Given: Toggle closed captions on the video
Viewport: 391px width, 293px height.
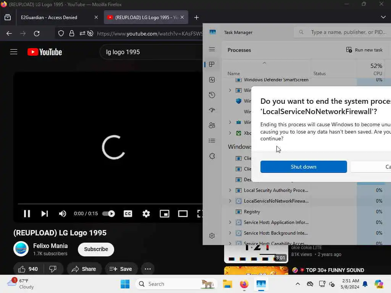Looking at the screenshot, I should pos(128,214).
